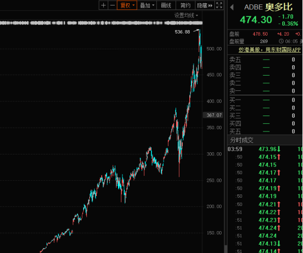Screen dimensions: 303x253
Task: Click the 盘前量 value 269
Action: (264, 41)
